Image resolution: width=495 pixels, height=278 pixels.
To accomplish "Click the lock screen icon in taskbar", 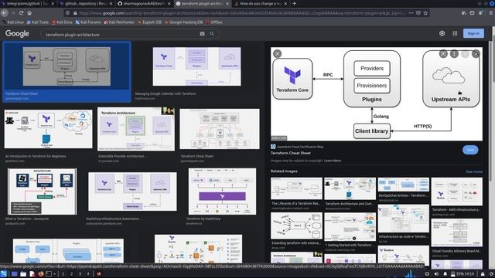I will pyautogui.click(x=483, y=274).
